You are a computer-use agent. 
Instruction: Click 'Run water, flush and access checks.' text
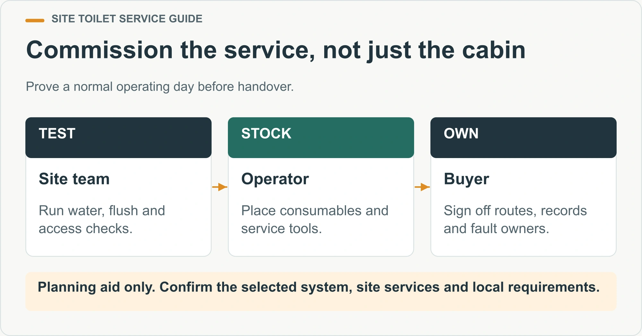pyautogui.click(x=102, y=220)
